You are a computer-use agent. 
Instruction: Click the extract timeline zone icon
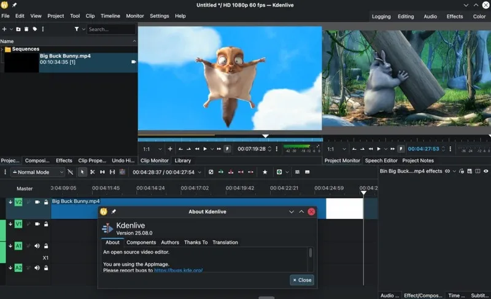(241, 172)
